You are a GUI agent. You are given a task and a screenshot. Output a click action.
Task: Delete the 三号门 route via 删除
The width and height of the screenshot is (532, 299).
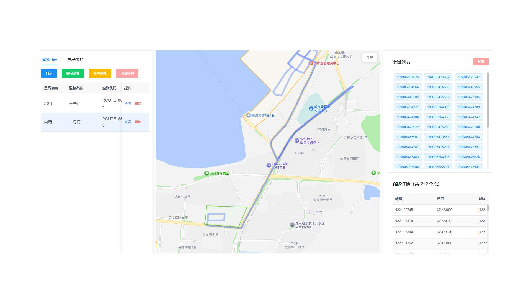tap(138, 104)
